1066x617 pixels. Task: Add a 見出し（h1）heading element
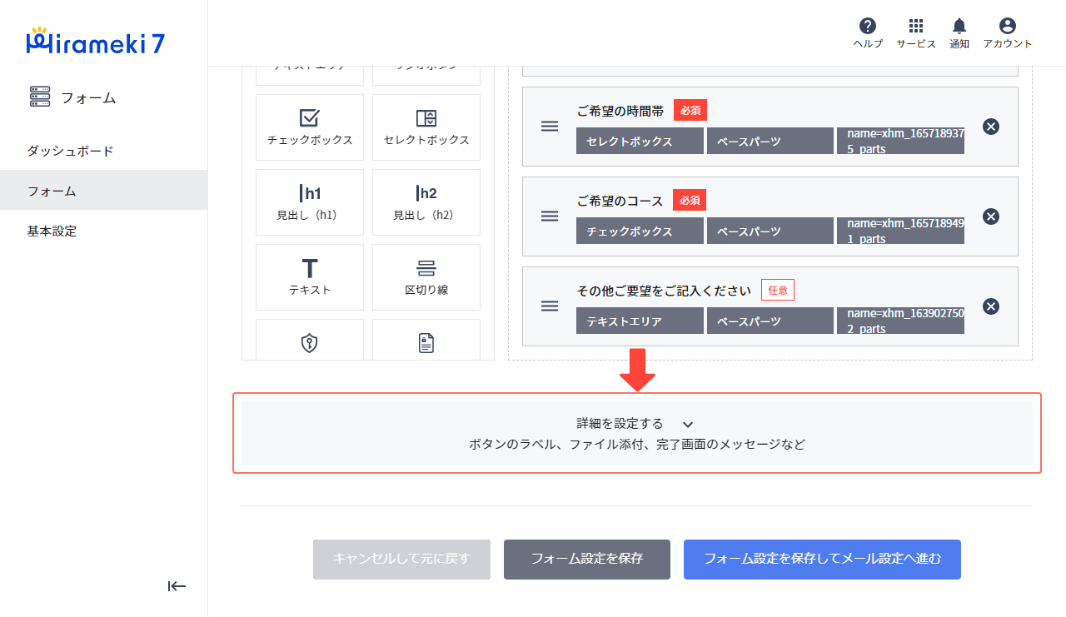point(309,202)
